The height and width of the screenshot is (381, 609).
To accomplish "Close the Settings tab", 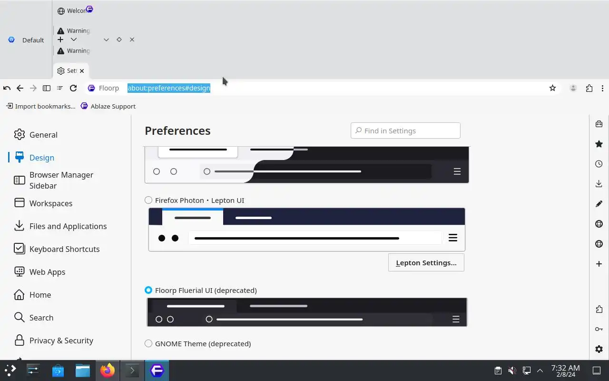I will (82, 70).
